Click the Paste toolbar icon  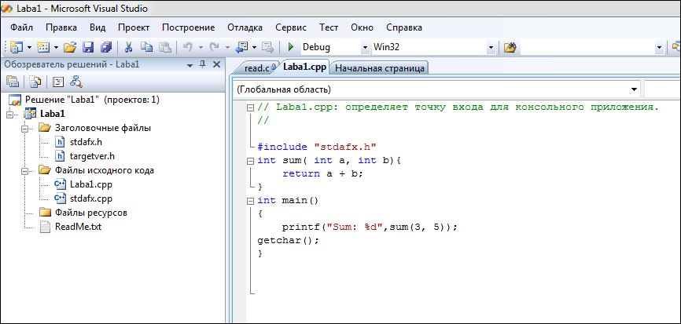coord(165,47)
